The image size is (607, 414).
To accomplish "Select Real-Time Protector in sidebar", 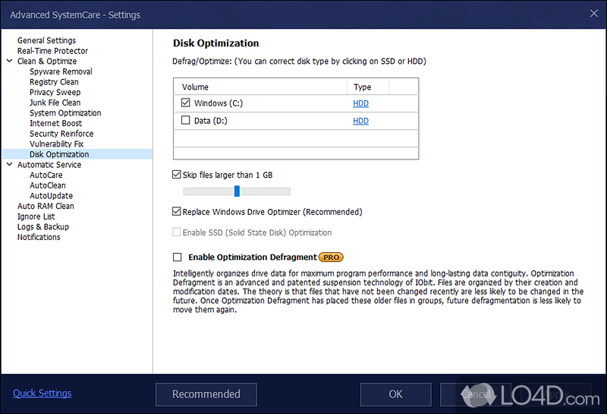I will pyautogui.click(x=52, y=51).
